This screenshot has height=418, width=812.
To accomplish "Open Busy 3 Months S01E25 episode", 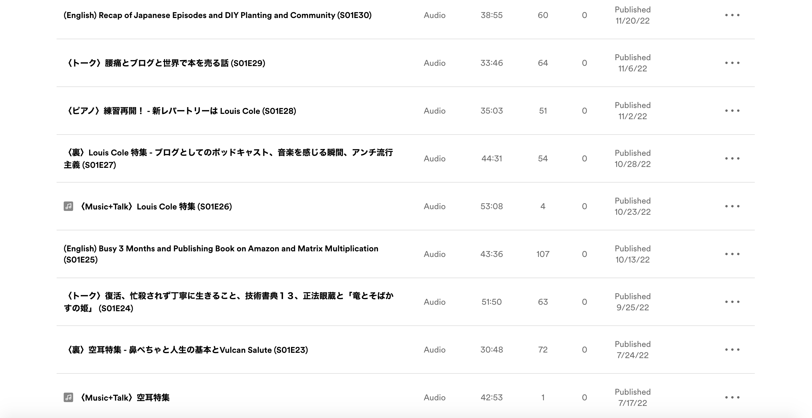I will (221, 254).
